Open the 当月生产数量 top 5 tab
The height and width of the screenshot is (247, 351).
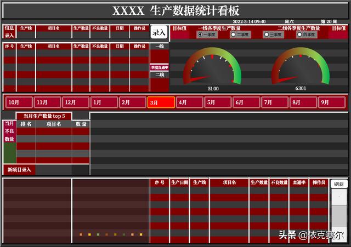44,116
